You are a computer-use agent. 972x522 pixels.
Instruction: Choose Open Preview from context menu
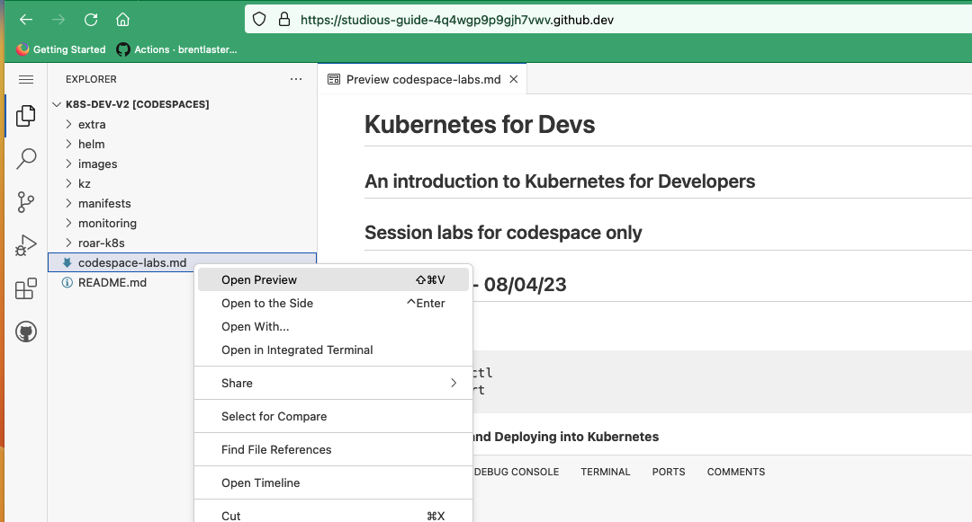tap(334, 279)
